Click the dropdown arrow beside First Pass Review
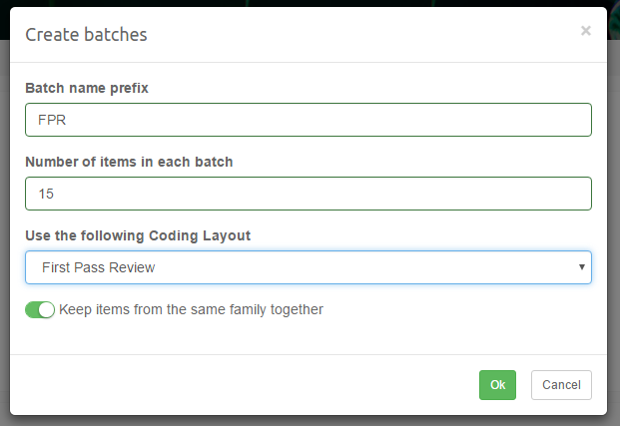620x426 pixels. point(581,267)
